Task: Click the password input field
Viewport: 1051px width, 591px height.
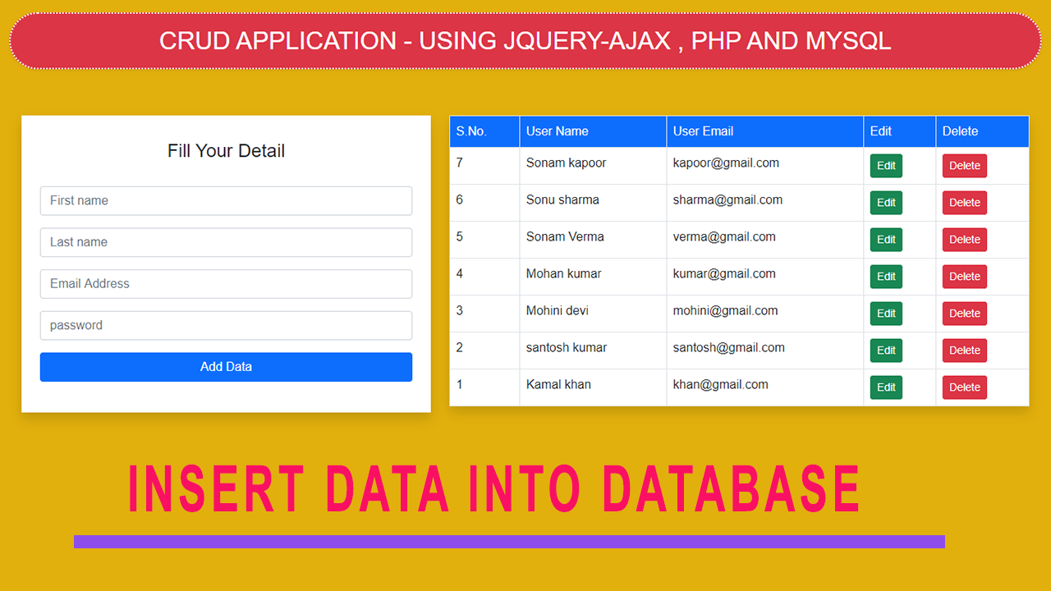Action: [x=226, y=325]
